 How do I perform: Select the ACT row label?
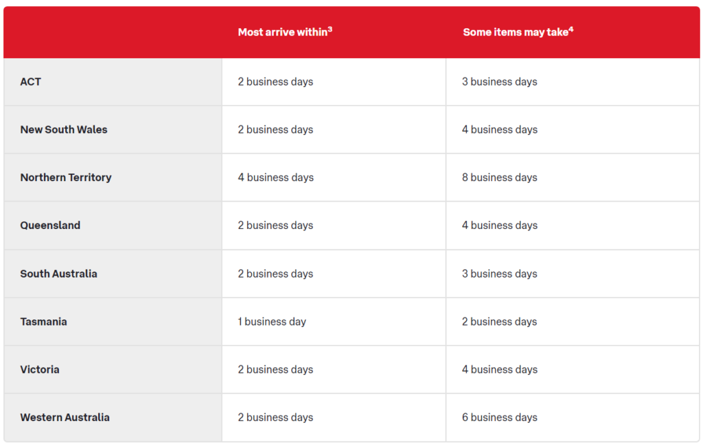30,82
